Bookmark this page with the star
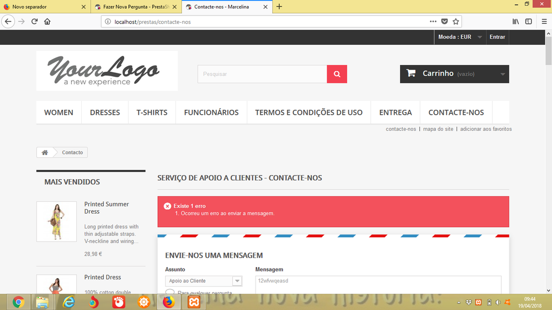The image size is (552, 310). (456, 22)
